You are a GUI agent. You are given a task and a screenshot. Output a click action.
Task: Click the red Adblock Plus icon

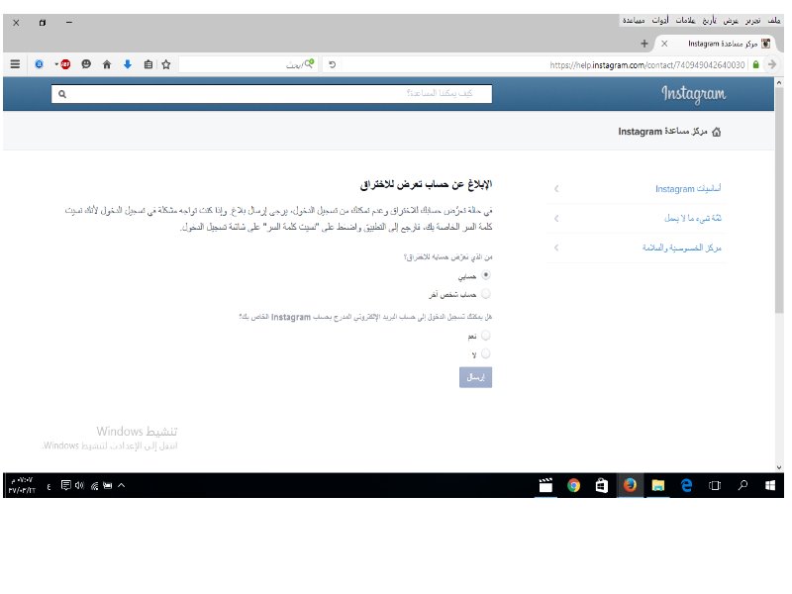(x=65, y=64)
